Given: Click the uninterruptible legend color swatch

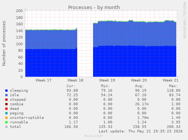Looking at the screenshot, I should 6,118.
